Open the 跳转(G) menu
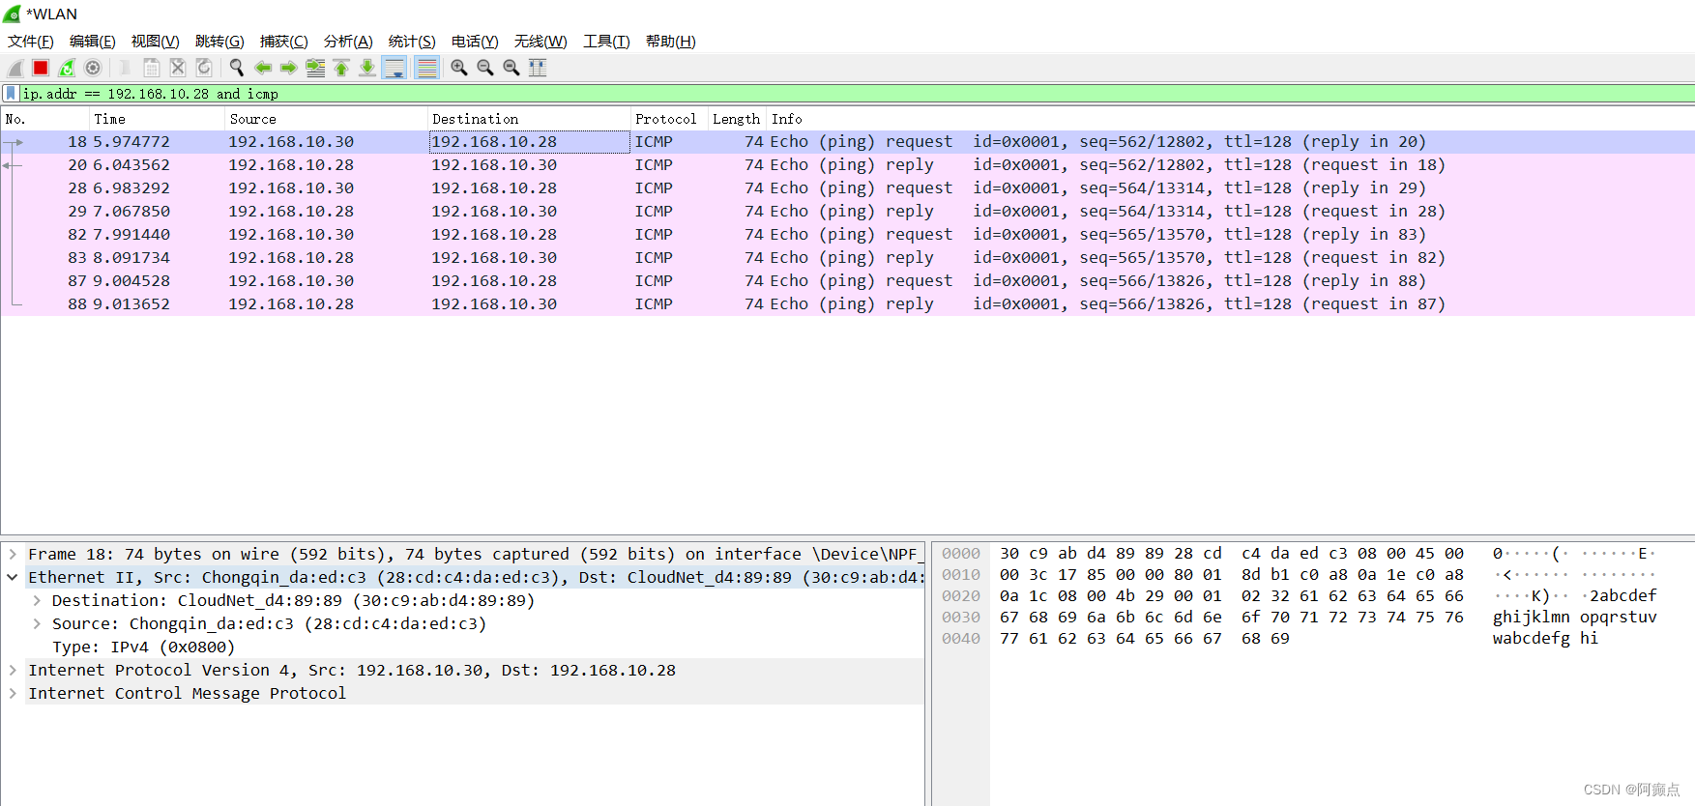The width and height of the screenshot is (1695, 806). click(219, 42)
